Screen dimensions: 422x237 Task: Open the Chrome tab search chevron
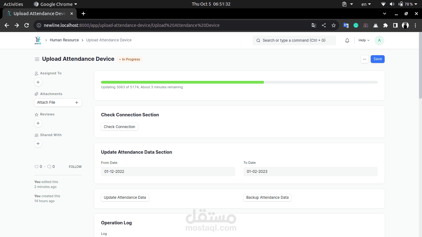coord(385,14)
